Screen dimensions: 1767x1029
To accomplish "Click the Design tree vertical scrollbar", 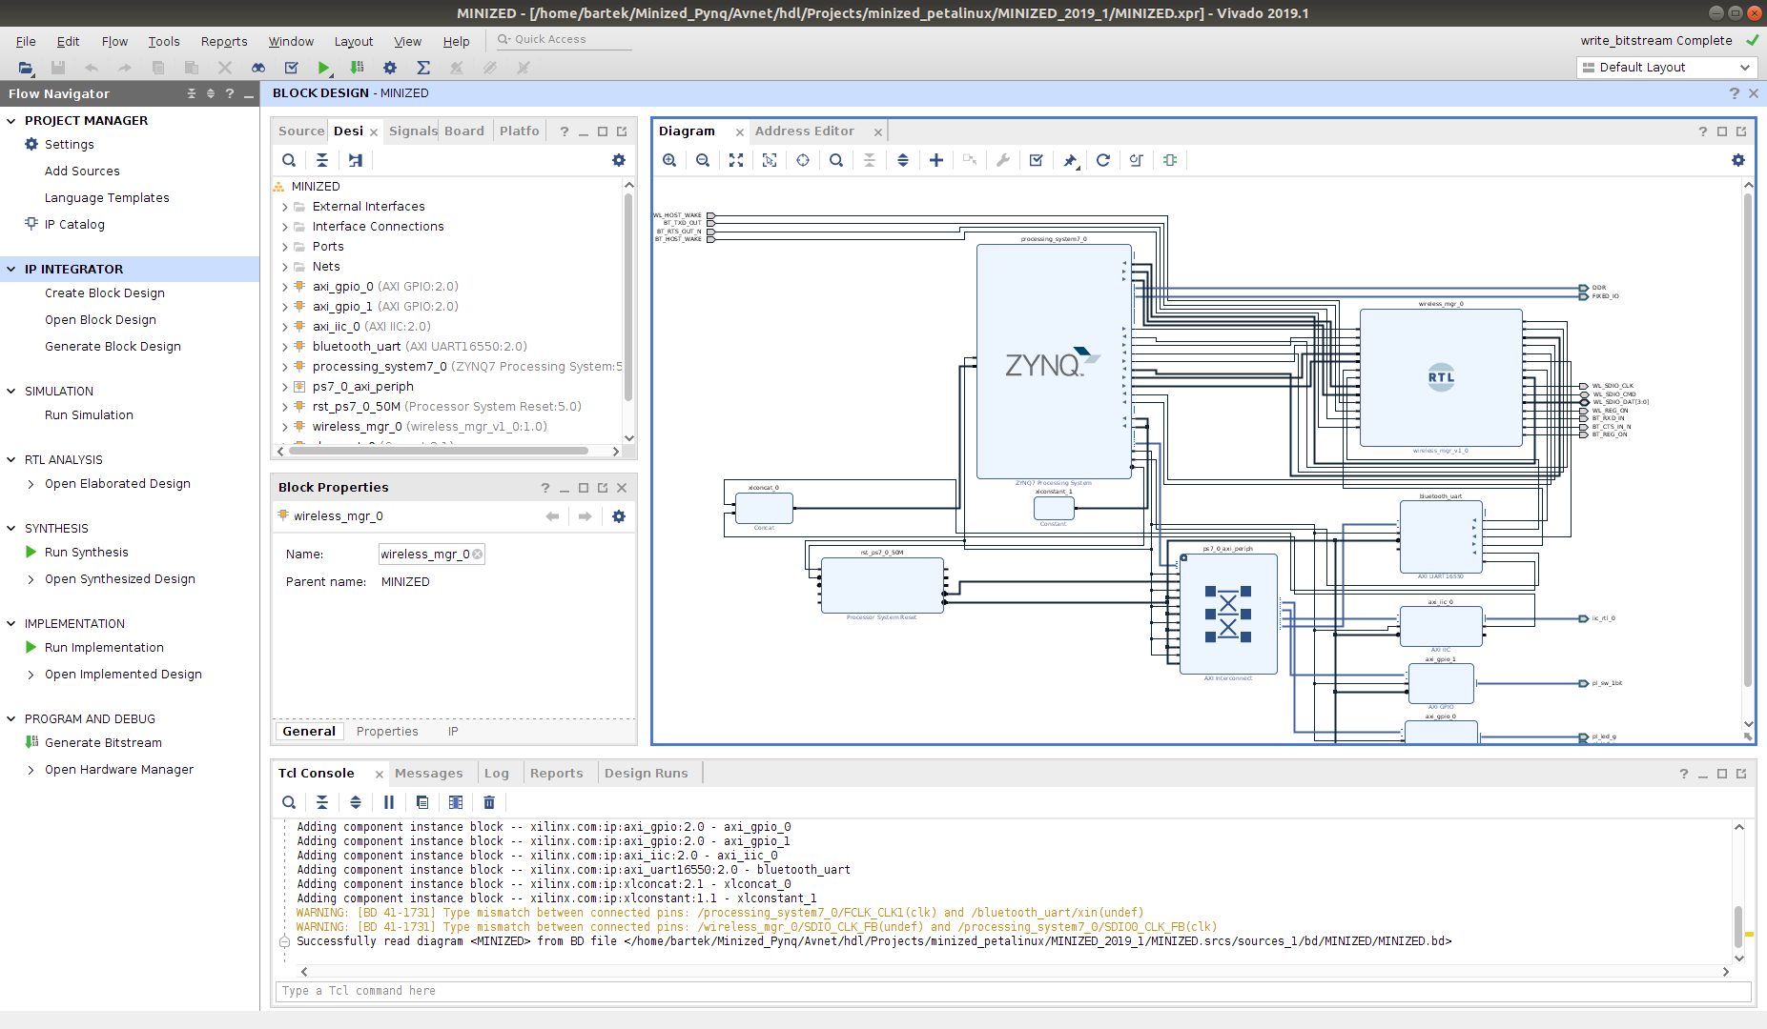I will point(628,297).
